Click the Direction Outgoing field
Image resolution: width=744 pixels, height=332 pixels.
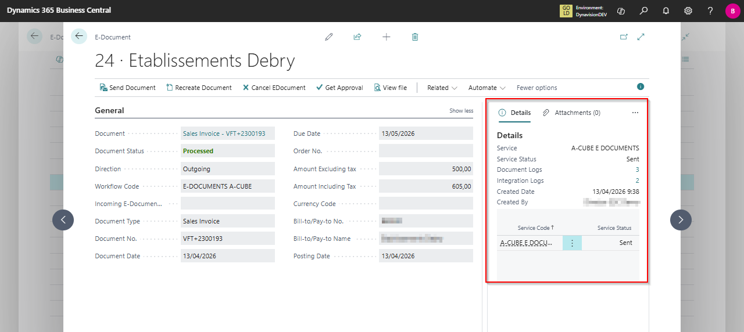pos(228,169)
